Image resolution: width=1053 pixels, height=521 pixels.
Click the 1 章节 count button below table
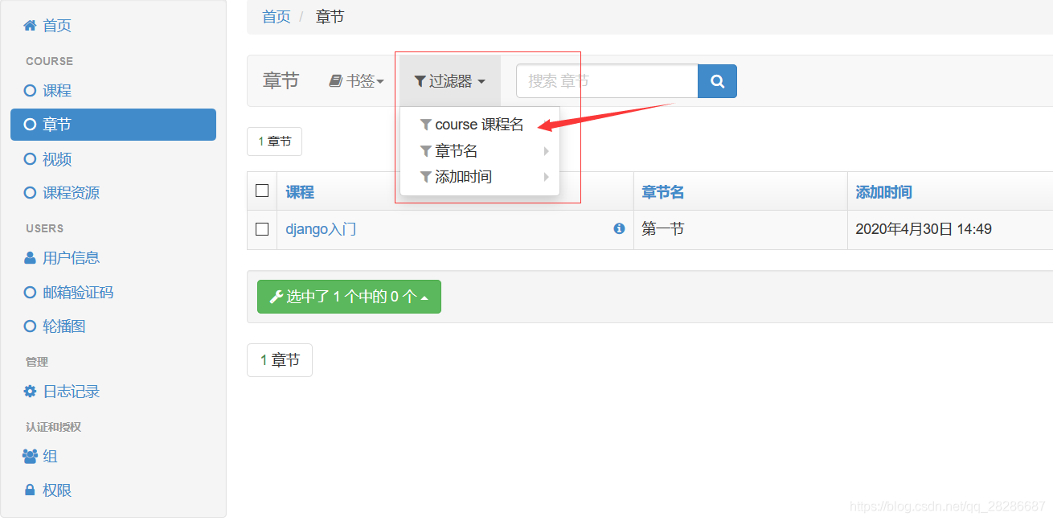coord(280,360)
